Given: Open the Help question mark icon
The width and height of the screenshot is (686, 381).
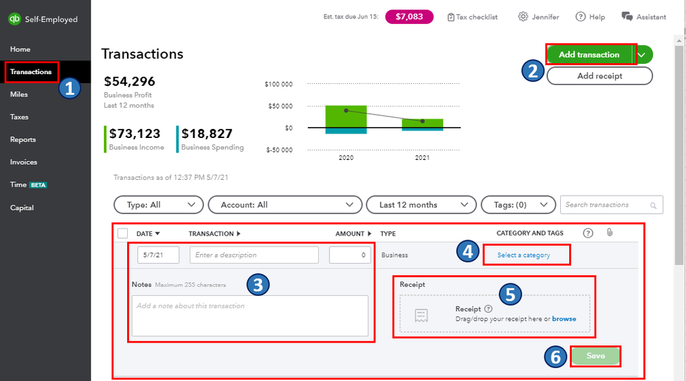Looking at the screenshot, I should pyautogui.click(x=580, y=16).
